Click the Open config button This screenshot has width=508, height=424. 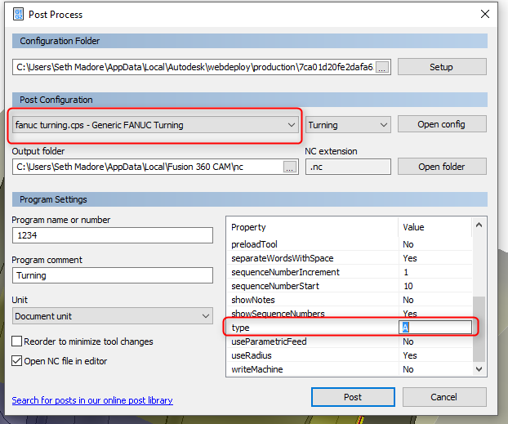(441, 124)
